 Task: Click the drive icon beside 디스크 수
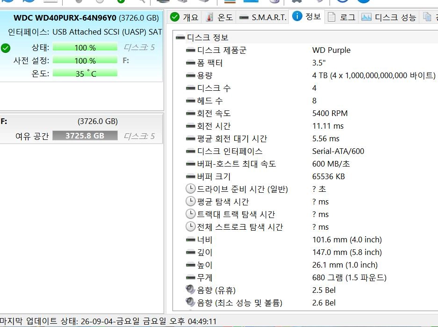tap(191, 88)
